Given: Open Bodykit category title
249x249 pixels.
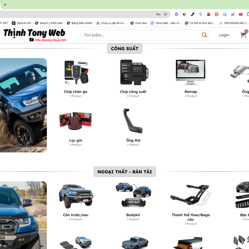Looking at the screenshot, I should 133,215.
